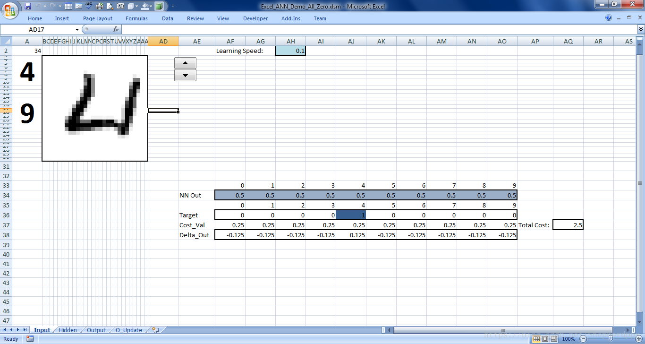Expand the Redo history dropdown arrow
The height and width of the screenshot is (344, 645).
(60, 6)
